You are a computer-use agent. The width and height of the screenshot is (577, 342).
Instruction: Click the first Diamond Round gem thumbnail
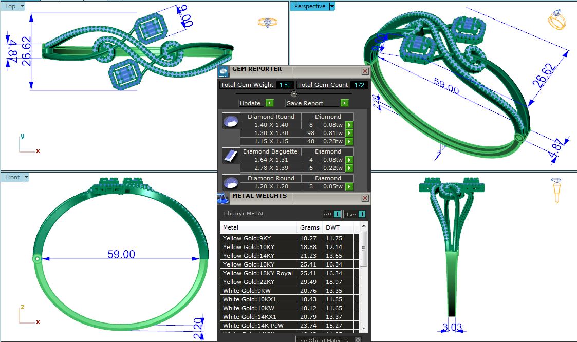pyautogui.click(x=230, y=121)
